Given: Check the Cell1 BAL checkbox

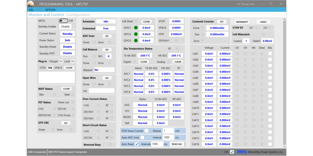Looking at the screenshot, I should (x=270, y=53).
